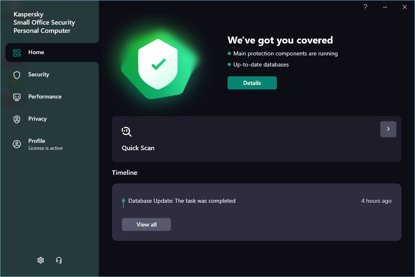Click the Quick Scan title text
This screenshot has width=415, height=277.
click(138, 148)
